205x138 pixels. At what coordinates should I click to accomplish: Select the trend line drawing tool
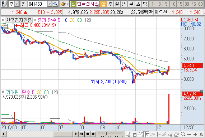click(x=164, y=134)
